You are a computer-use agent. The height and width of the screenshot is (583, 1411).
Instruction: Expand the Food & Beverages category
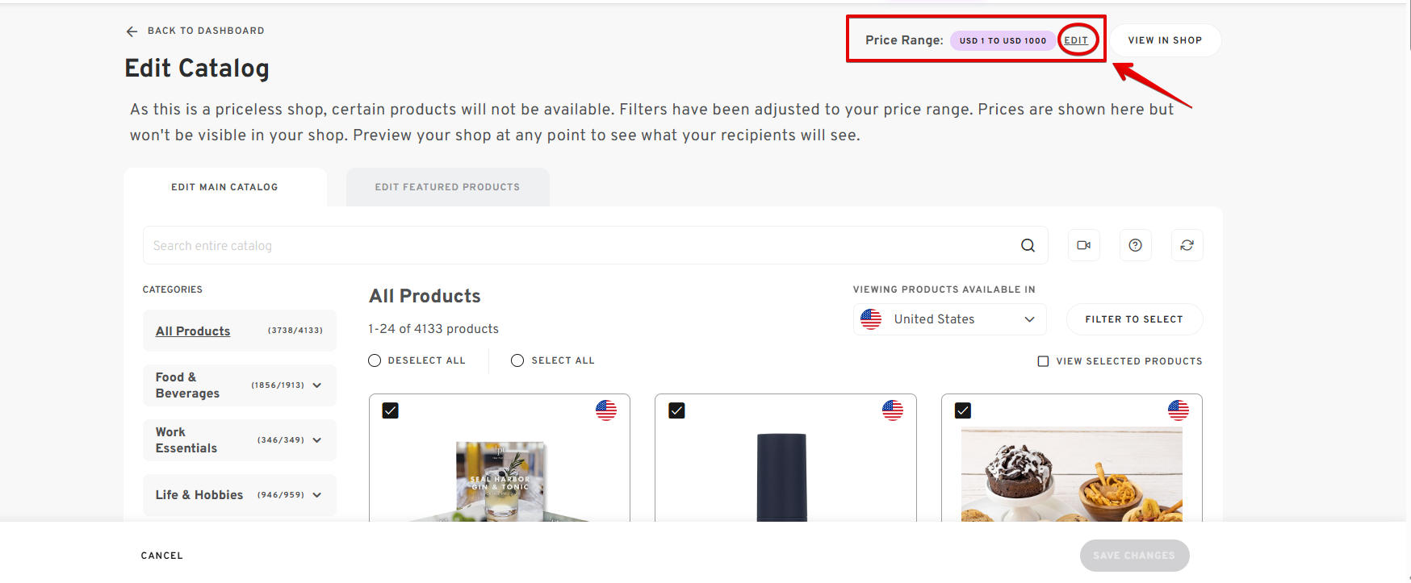point(316,385)
